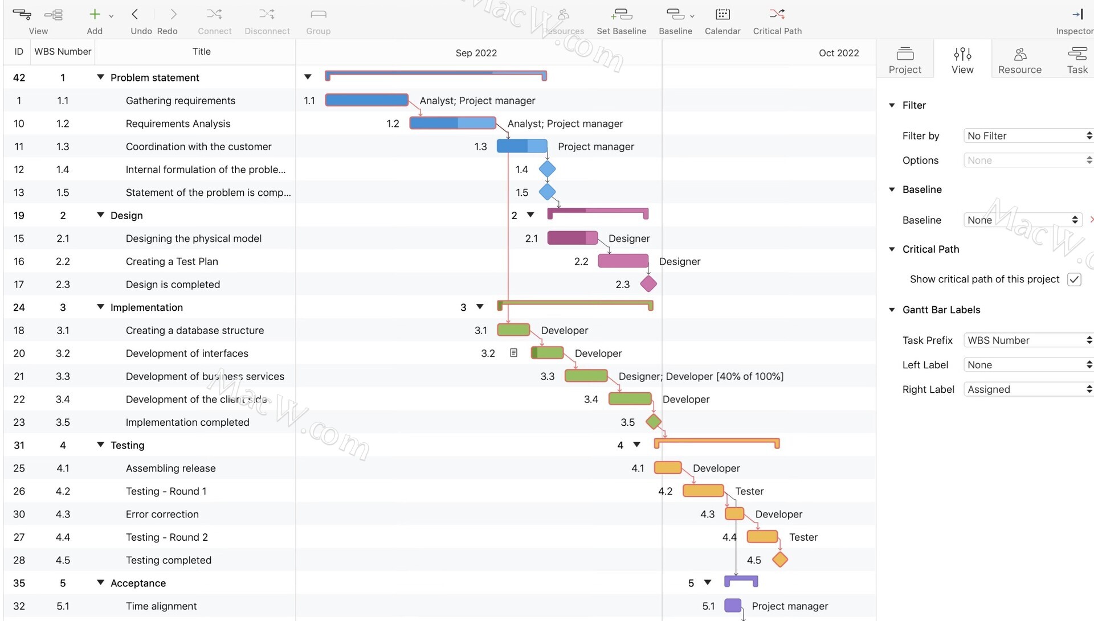Click the Inspector toggle icon
Viewport: 1094px width, 621px height.
pyautogui.click(x=1076, y=15)
